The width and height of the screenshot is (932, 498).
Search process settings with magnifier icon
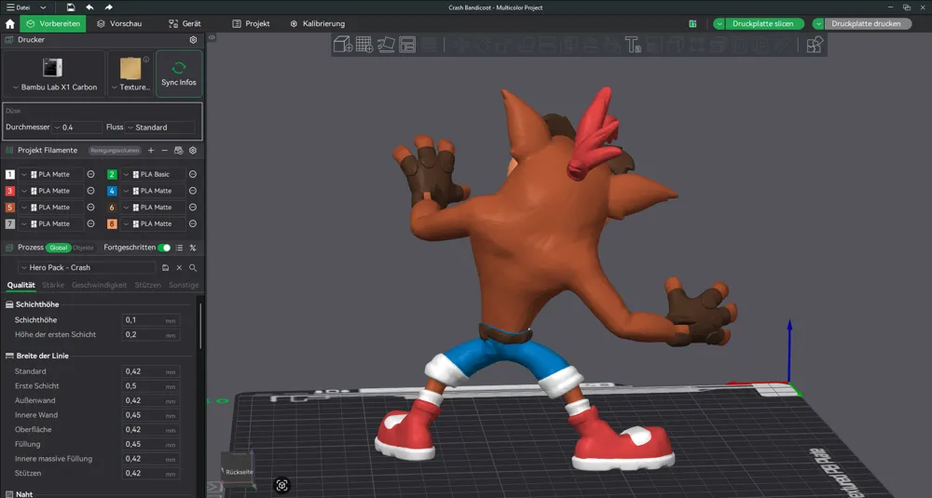point(193,268)
